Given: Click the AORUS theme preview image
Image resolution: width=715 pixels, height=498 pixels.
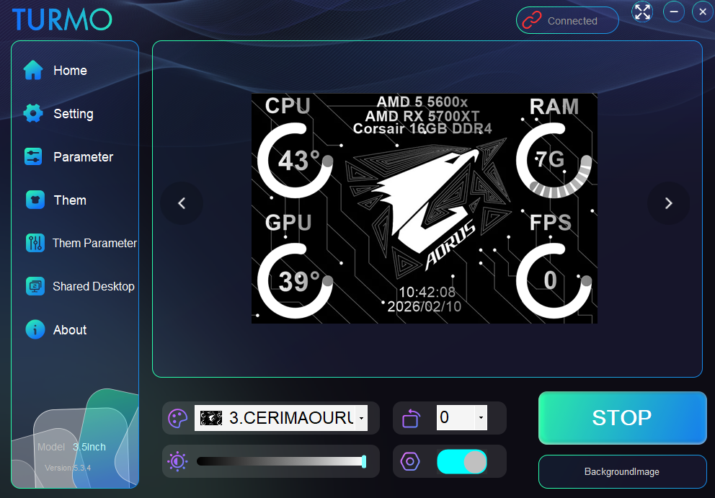Looking at the screenshot, I should (x=424, y=208).
